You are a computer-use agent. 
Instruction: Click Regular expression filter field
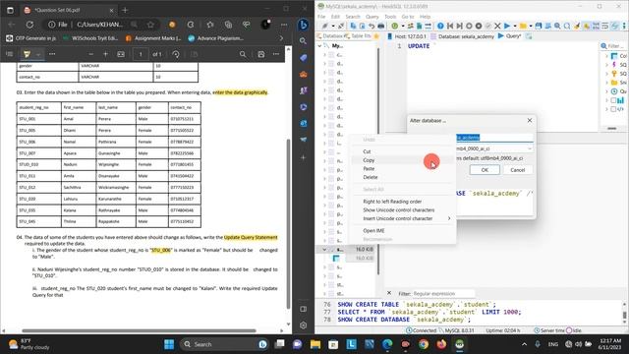pyautogui.click(x=443, y=293)
